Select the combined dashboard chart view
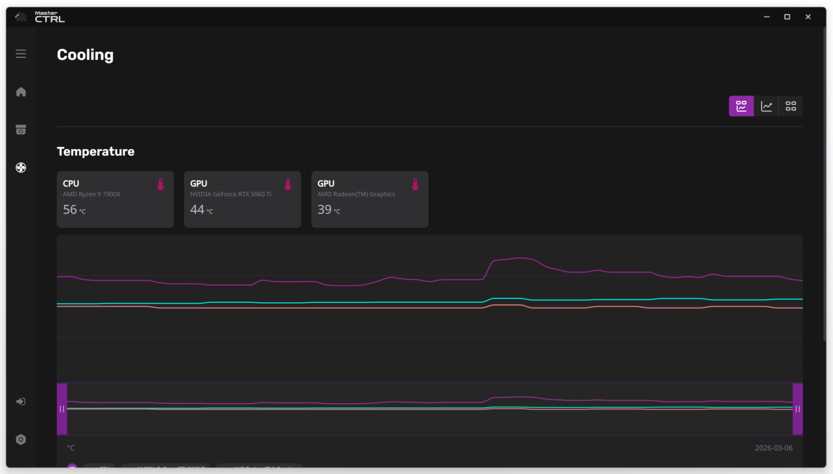The height and width of the screenshot is (474, 833). click(x=741, y=106)
